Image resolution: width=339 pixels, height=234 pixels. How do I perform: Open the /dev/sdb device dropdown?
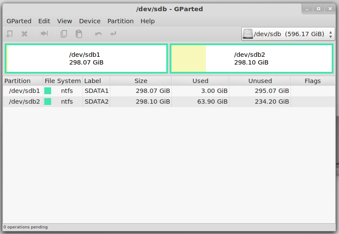(288, 34)
